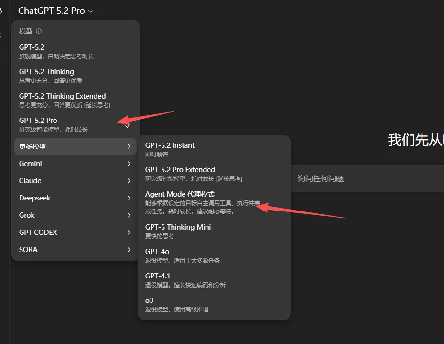Open the SORA submenu chevron
Viewport: 444px width, 344px height.
click(129, 250)
